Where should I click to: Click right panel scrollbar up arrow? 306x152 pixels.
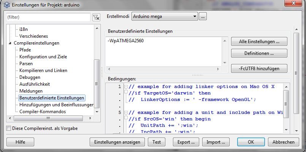pos(296,29)
